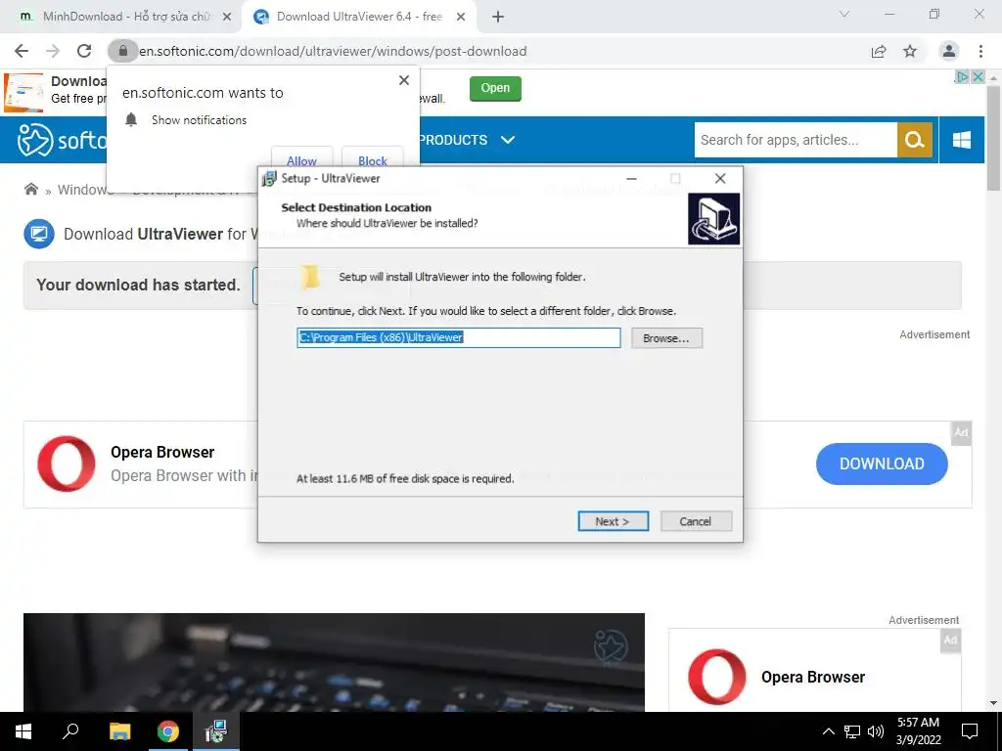The image size is (1002, 751).
Task: Click the AdChoices triangle icon
Action: [962, 76]
